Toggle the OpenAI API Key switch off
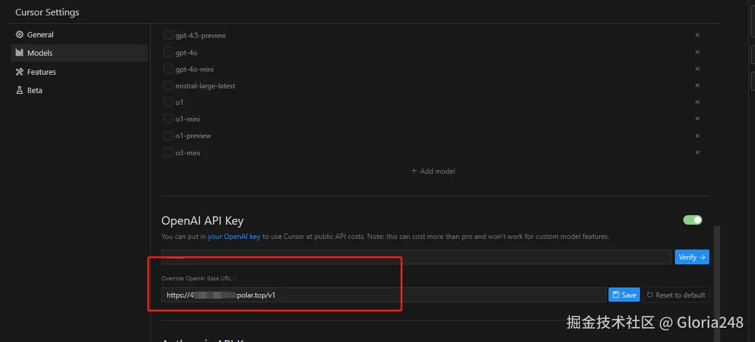This screenshot has height=342, width=755. 693,220
